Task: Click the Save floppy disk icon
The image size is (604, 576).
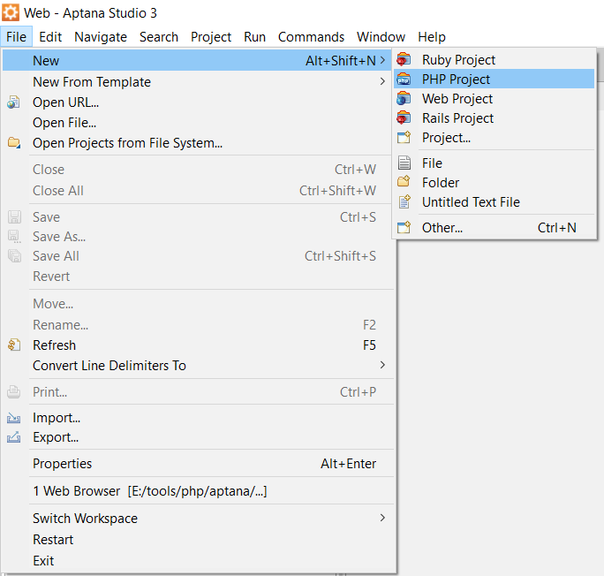Action: click(x=14, y=217)
